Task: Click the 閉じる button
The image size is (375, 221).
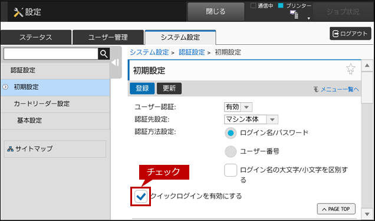Action: 216,12
